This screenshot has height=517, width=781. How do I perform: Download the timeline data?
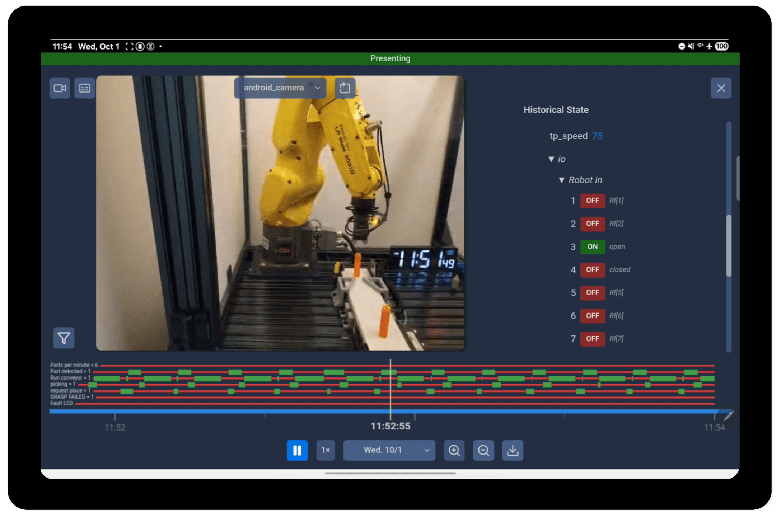[x=513, y=450]
